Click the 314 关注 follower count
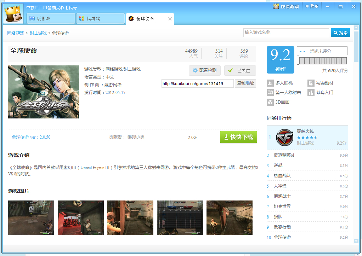 pos(219,53)
